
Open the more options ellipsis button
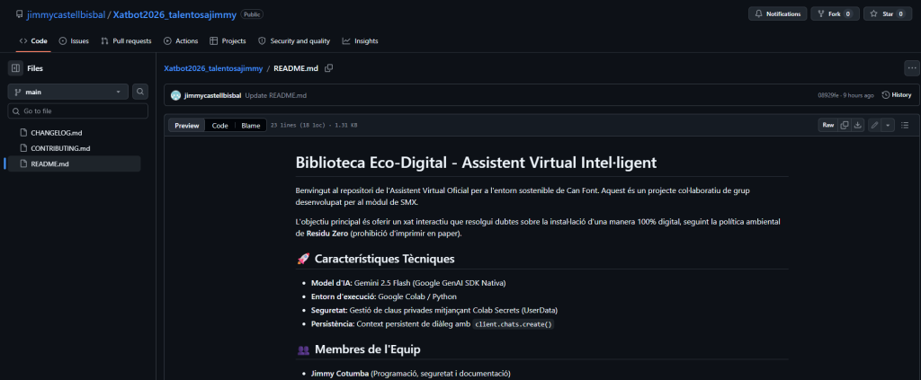(x=912, y=68)
